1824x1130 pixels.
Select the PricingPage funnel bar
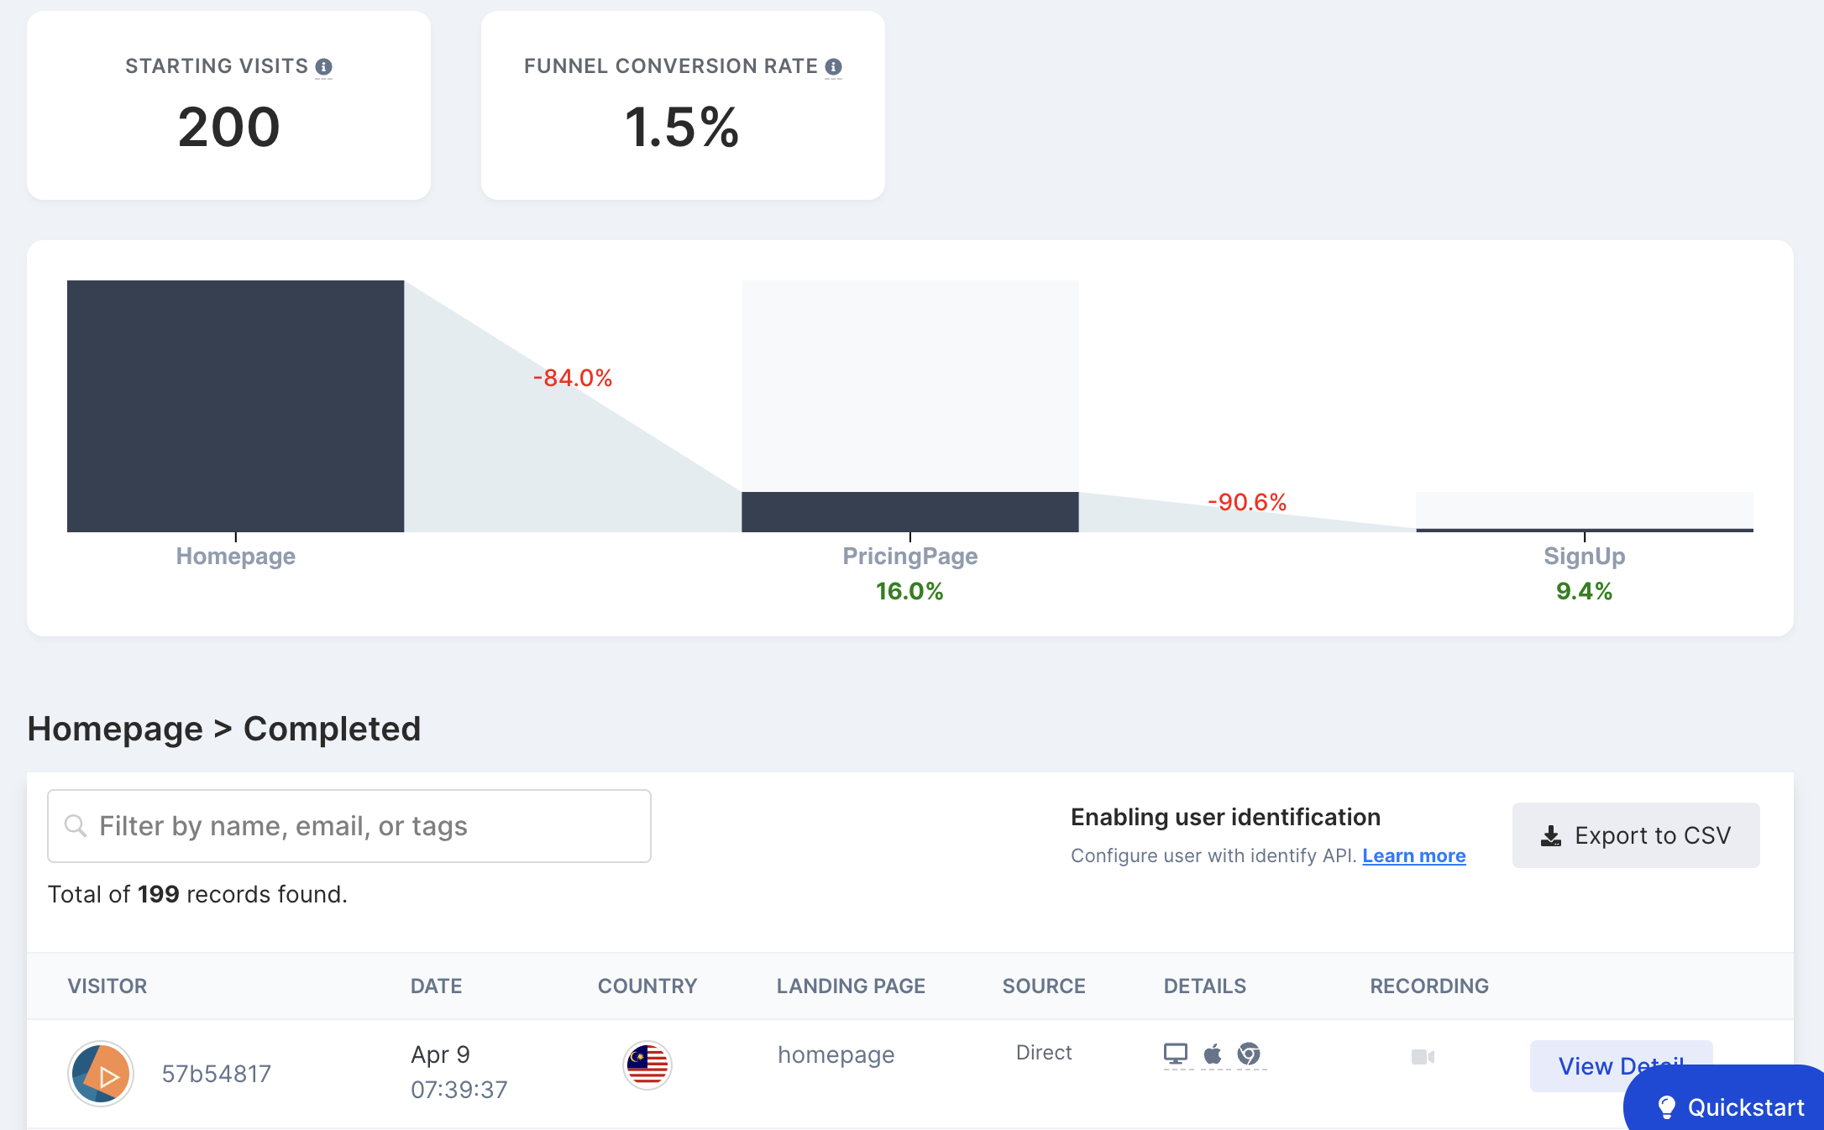(x=909, y=511)
